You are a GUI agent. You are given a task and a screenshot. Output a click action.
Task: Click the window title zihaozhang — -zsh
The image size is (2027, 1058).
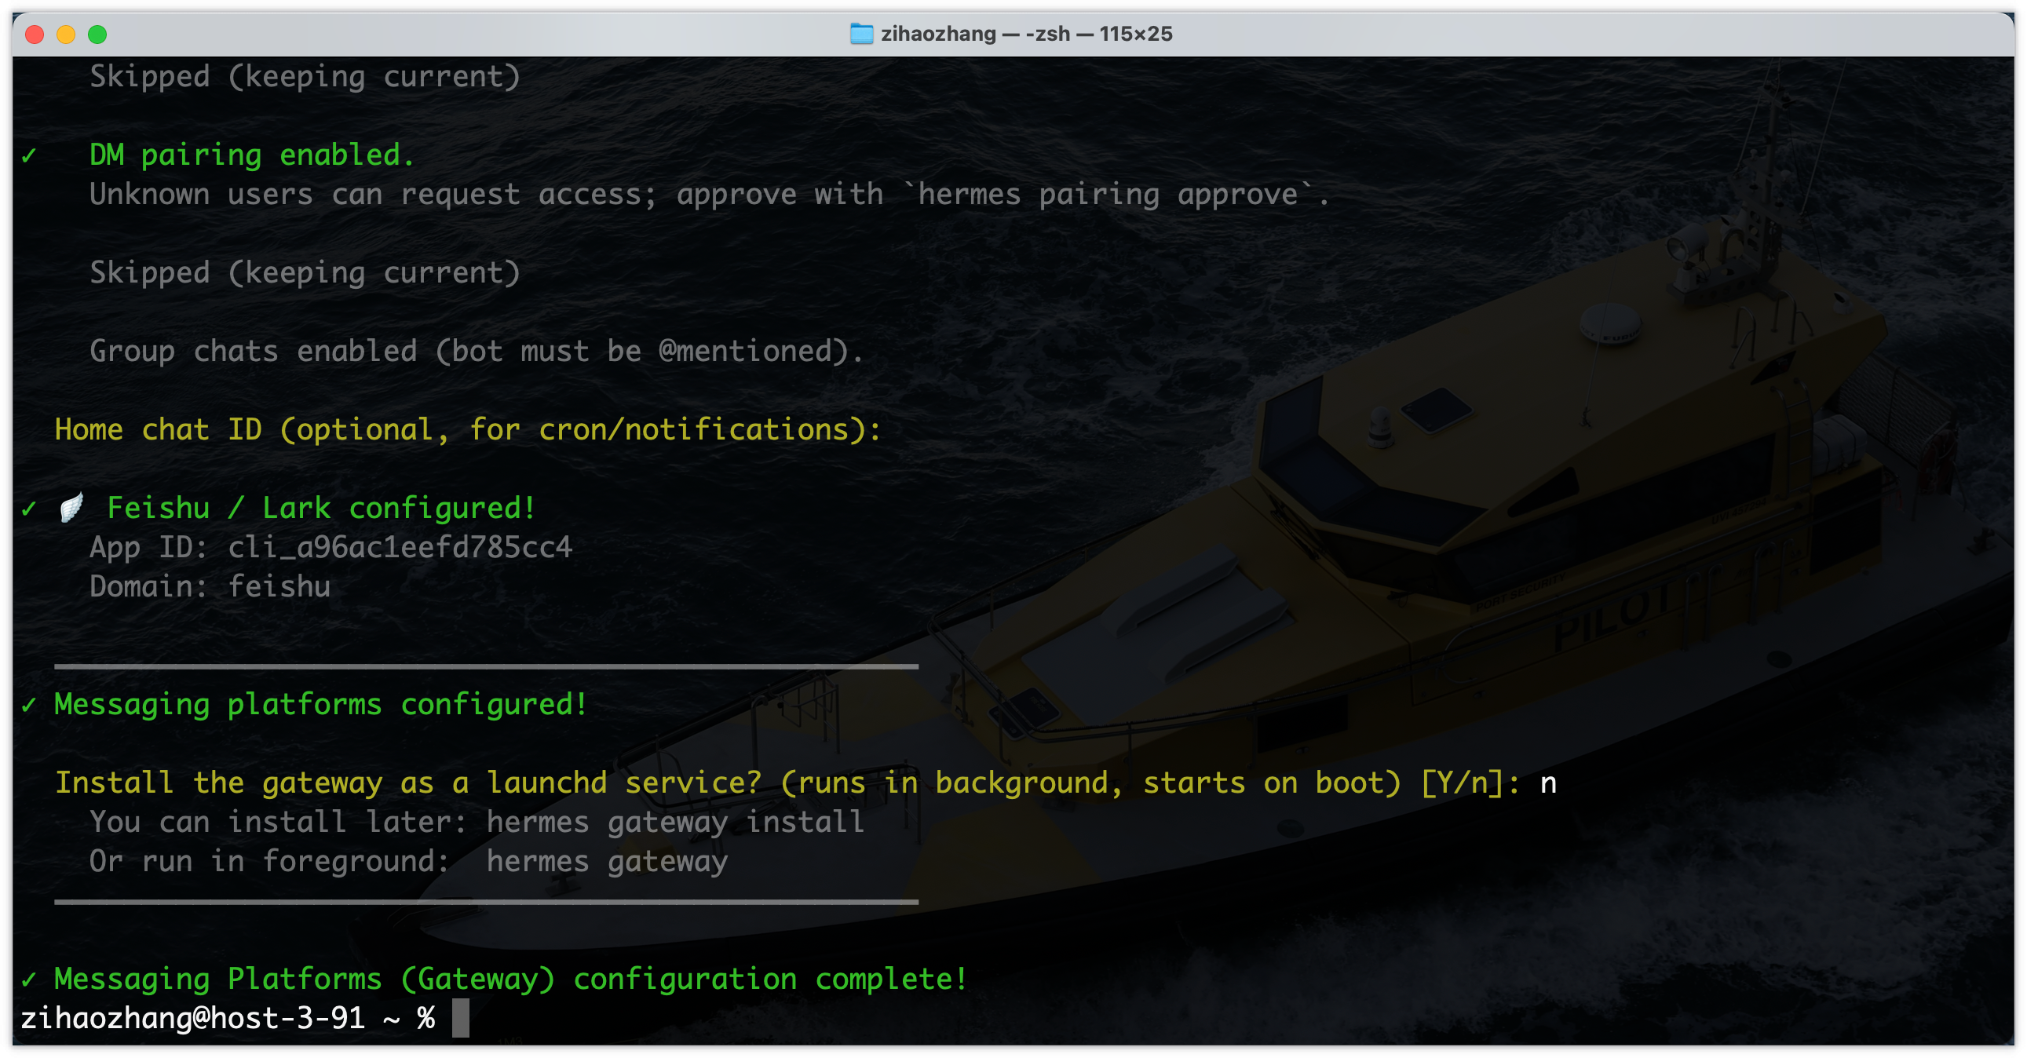(1026, 34)
